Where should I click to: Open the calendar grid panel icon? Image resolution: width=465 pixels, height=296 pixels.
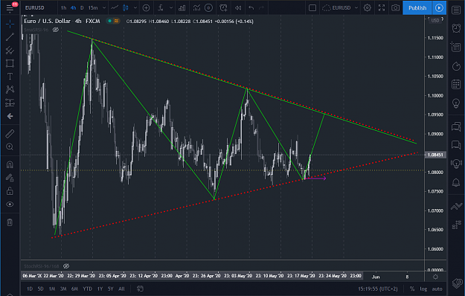[456, 84]
